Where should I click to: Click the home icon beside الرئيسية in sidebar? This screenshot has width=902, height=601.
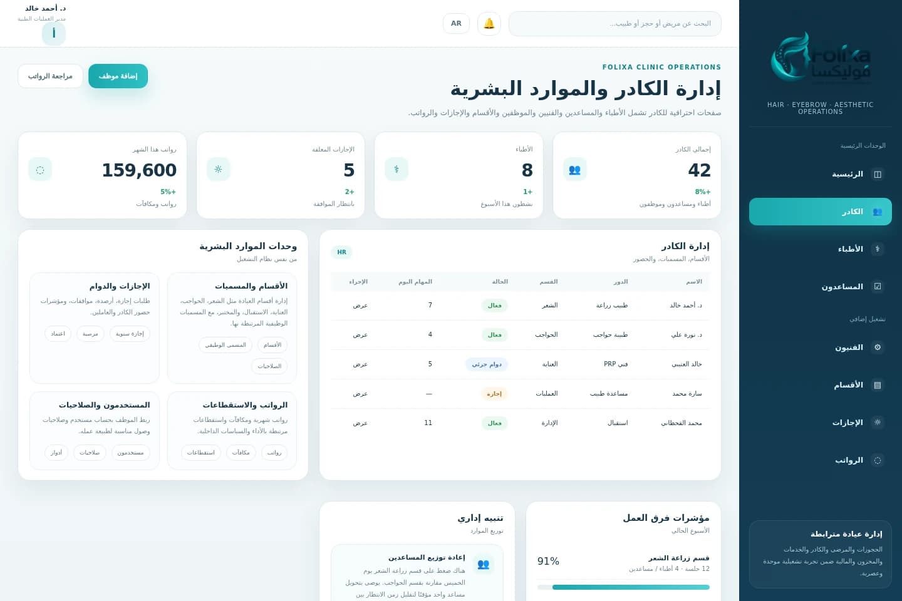click(x=878, y=174)
